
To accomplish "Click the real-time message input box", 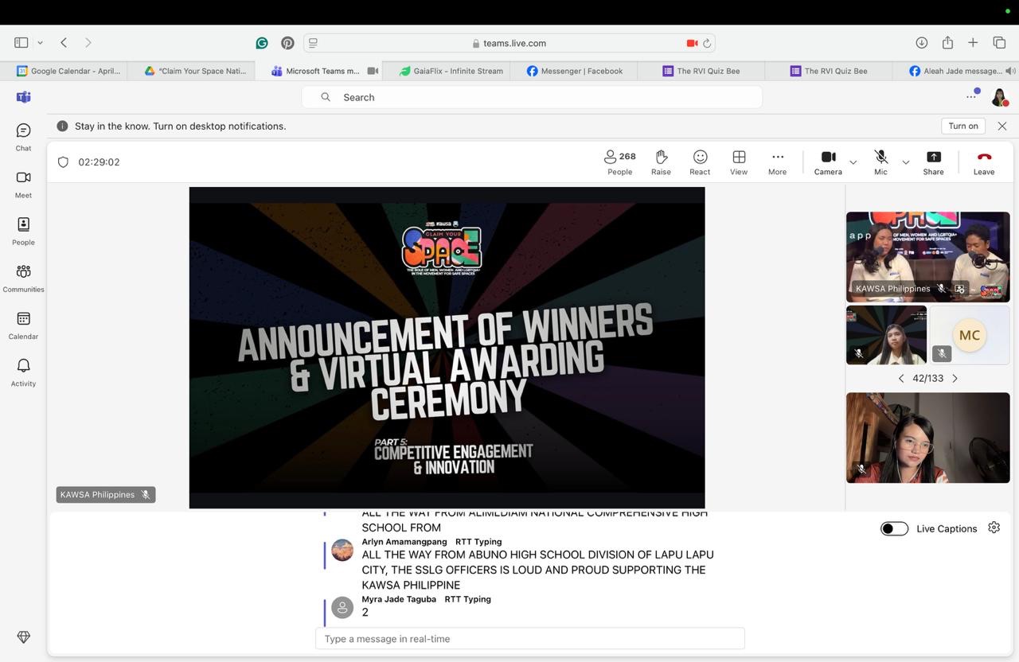I will click(530, 638).
